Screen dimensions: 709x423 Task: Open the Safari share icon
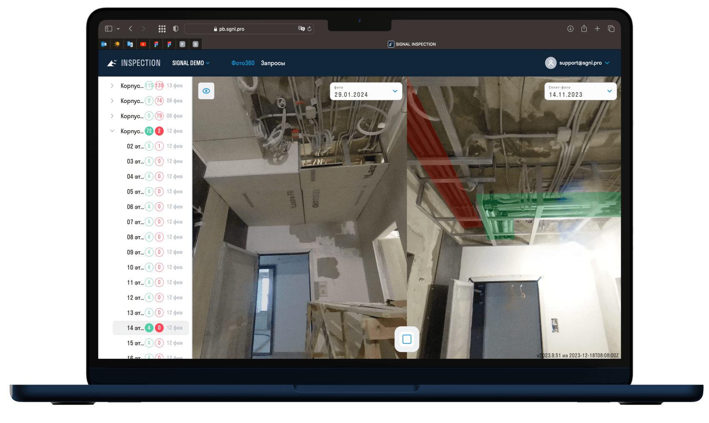pos(584,29)
